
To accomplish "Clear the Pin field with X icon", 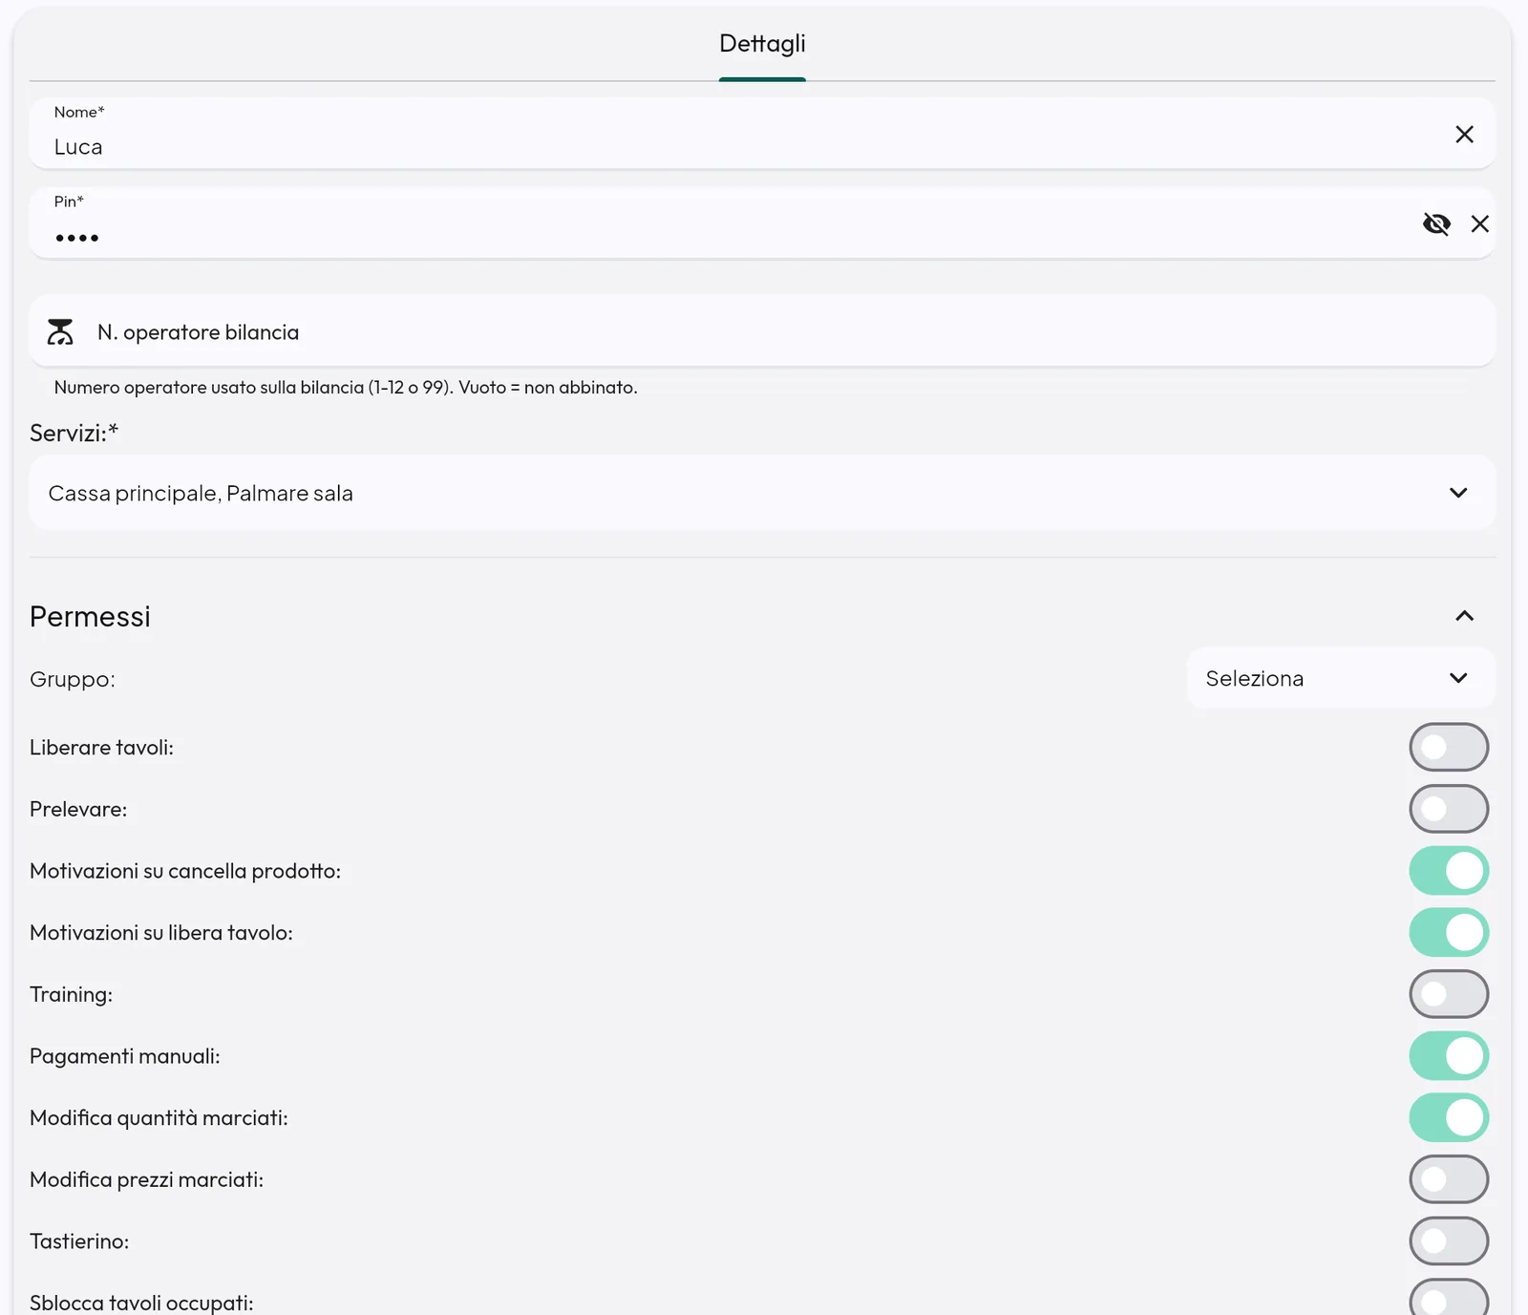I will point(1479,223).
